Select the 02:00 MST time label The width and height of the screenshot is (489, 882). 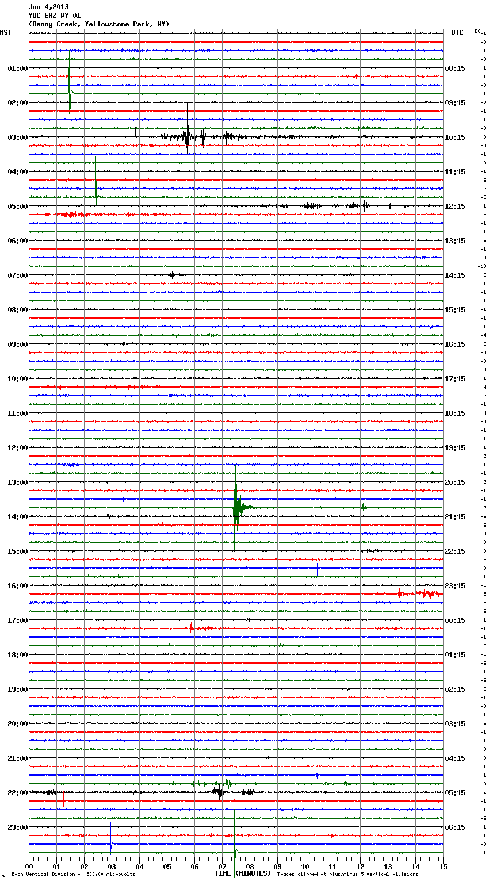pyautogui.click(x=18, y=103)
